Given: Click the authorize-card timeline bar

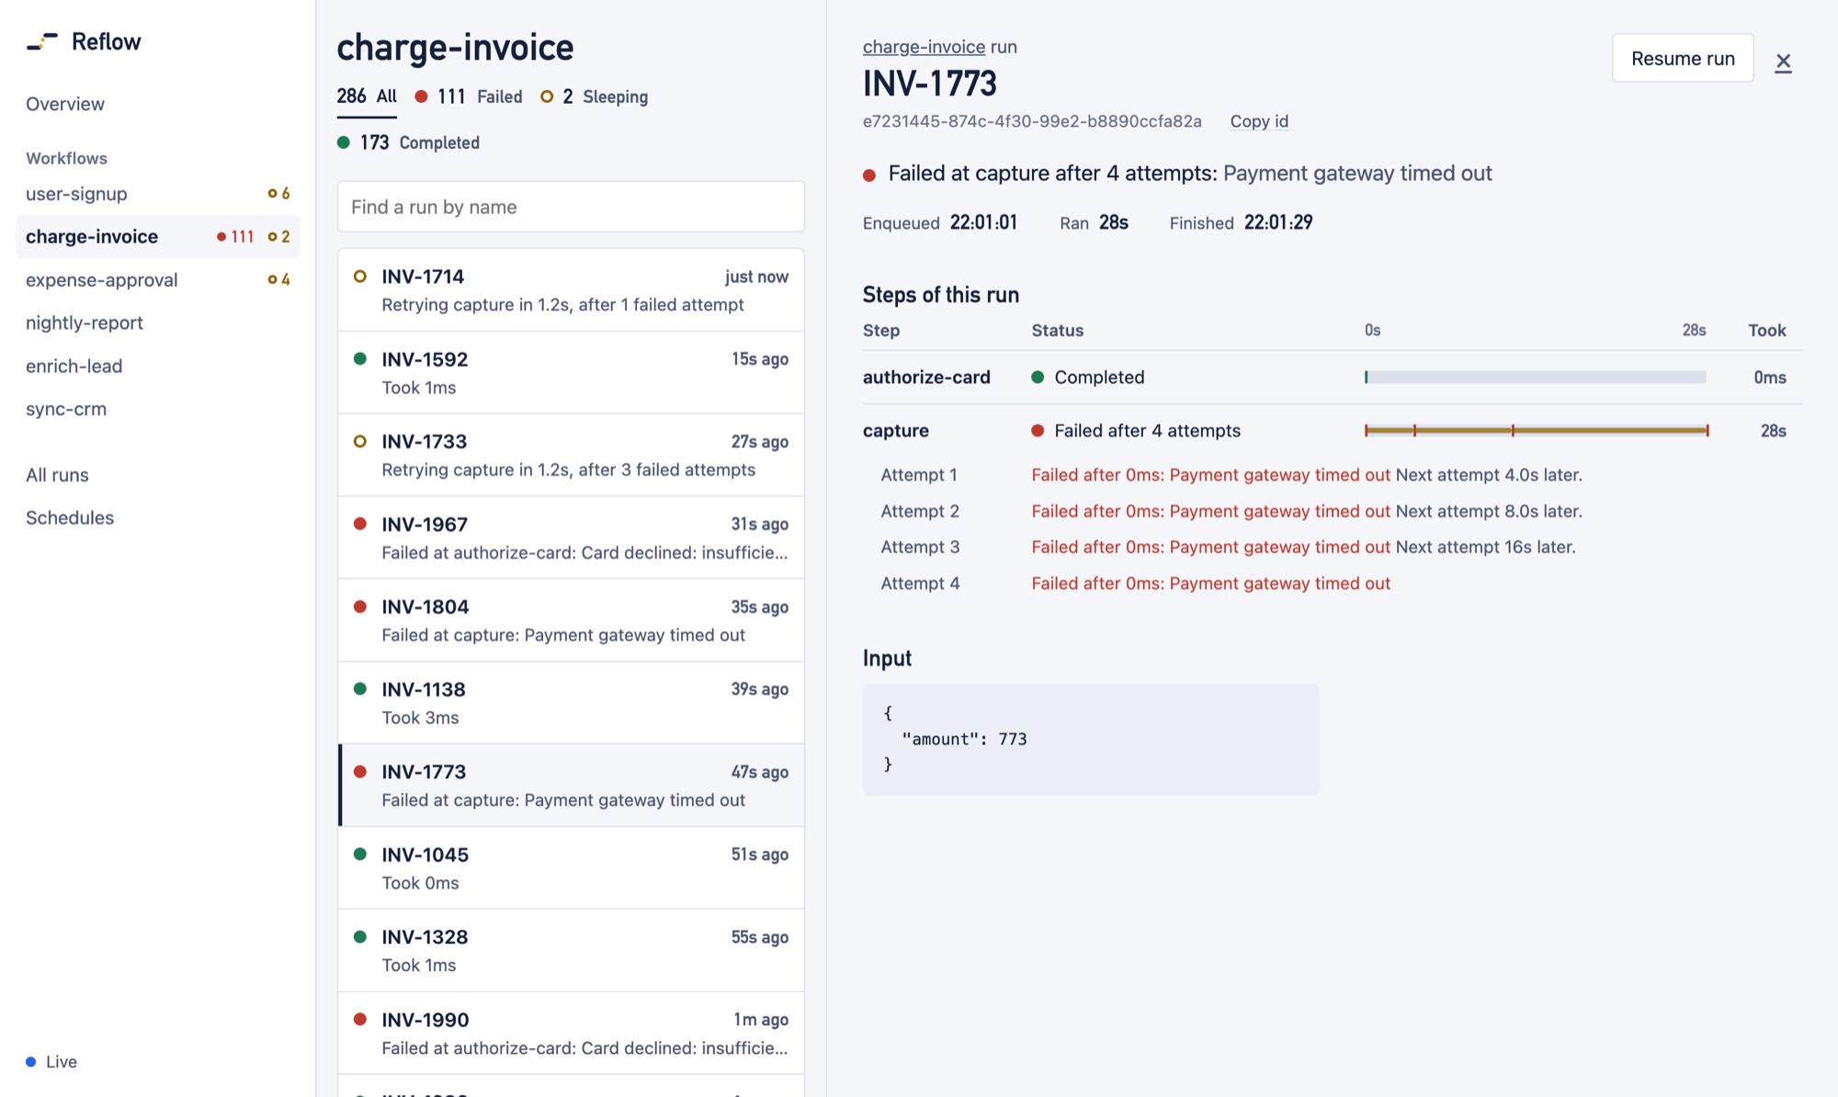Looking at the screenshot, I should click(x=1536, y=377).
